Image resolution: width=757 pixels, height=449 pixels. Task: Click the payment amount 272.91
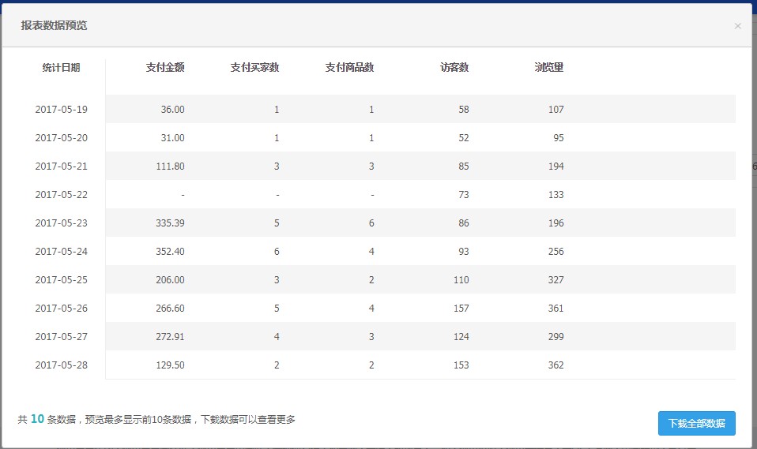(x=170, y=337)
